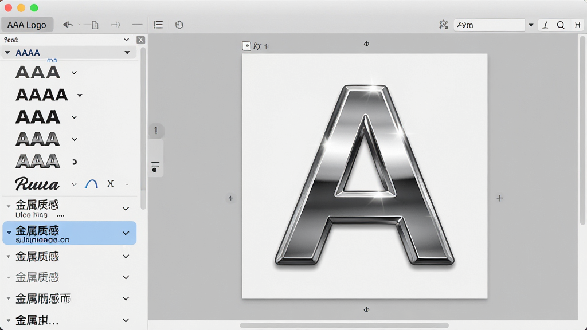Collapse the blue AAAA group disclosure triangle

click(x=7, y=53)
